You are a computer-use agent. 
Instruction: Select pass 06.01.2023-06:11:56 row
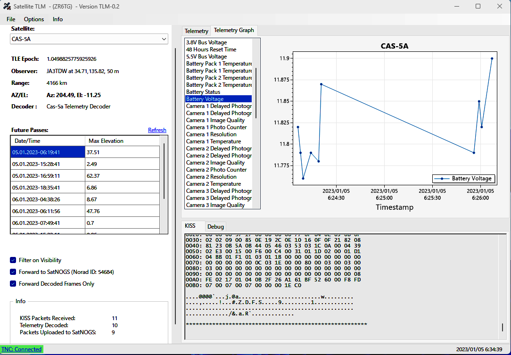click(85, 211)
